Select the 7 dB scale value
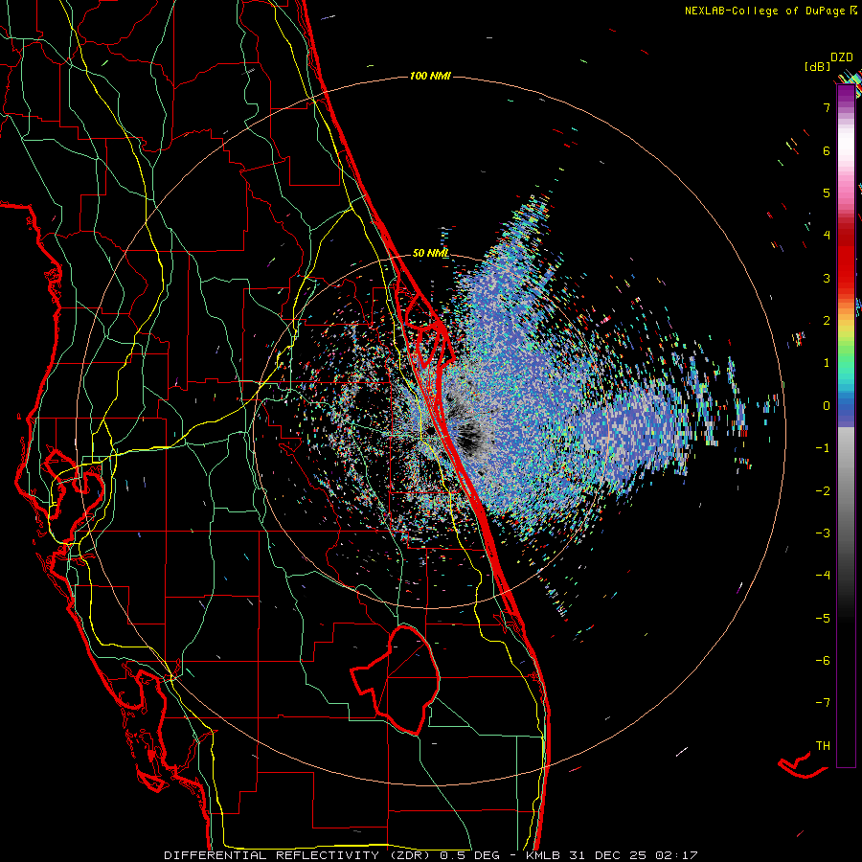This screenshot has width=862, height=862. 827,107
